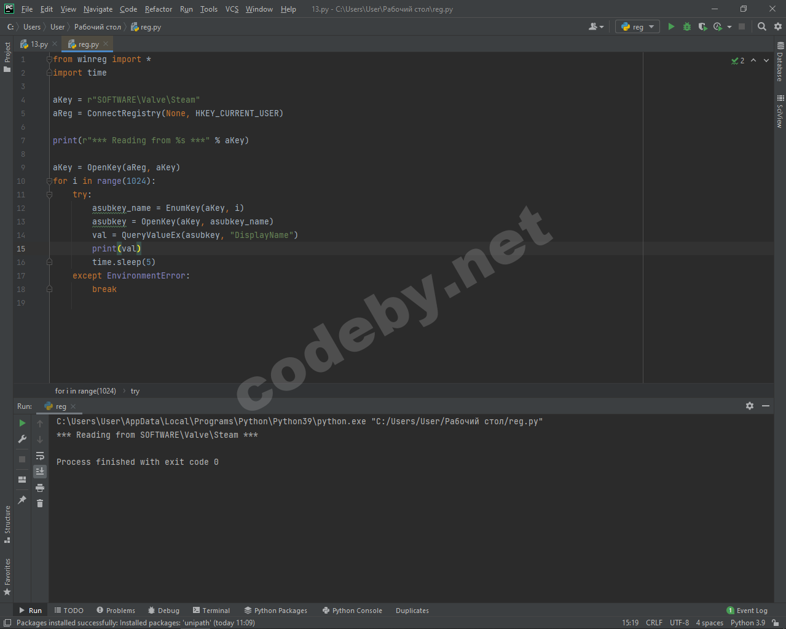
Task: Print the run console output
Action: tap(40, 488)
